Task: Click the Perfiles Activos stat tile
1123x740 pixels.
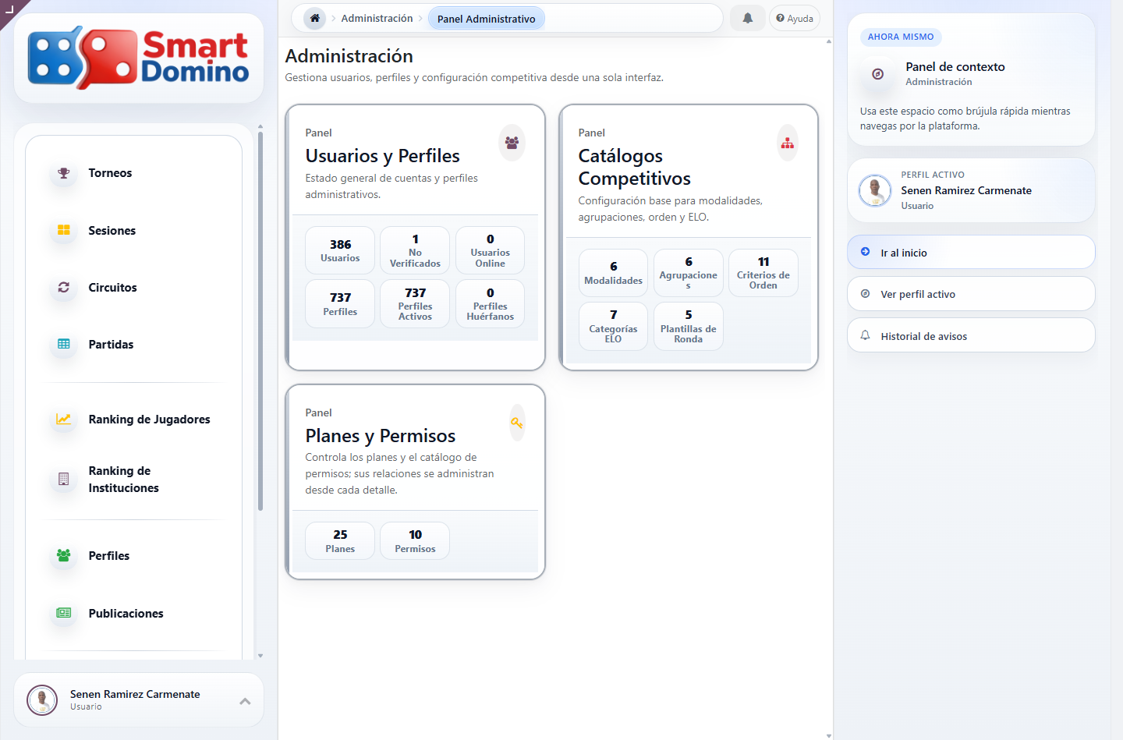Action: [415, 303]
